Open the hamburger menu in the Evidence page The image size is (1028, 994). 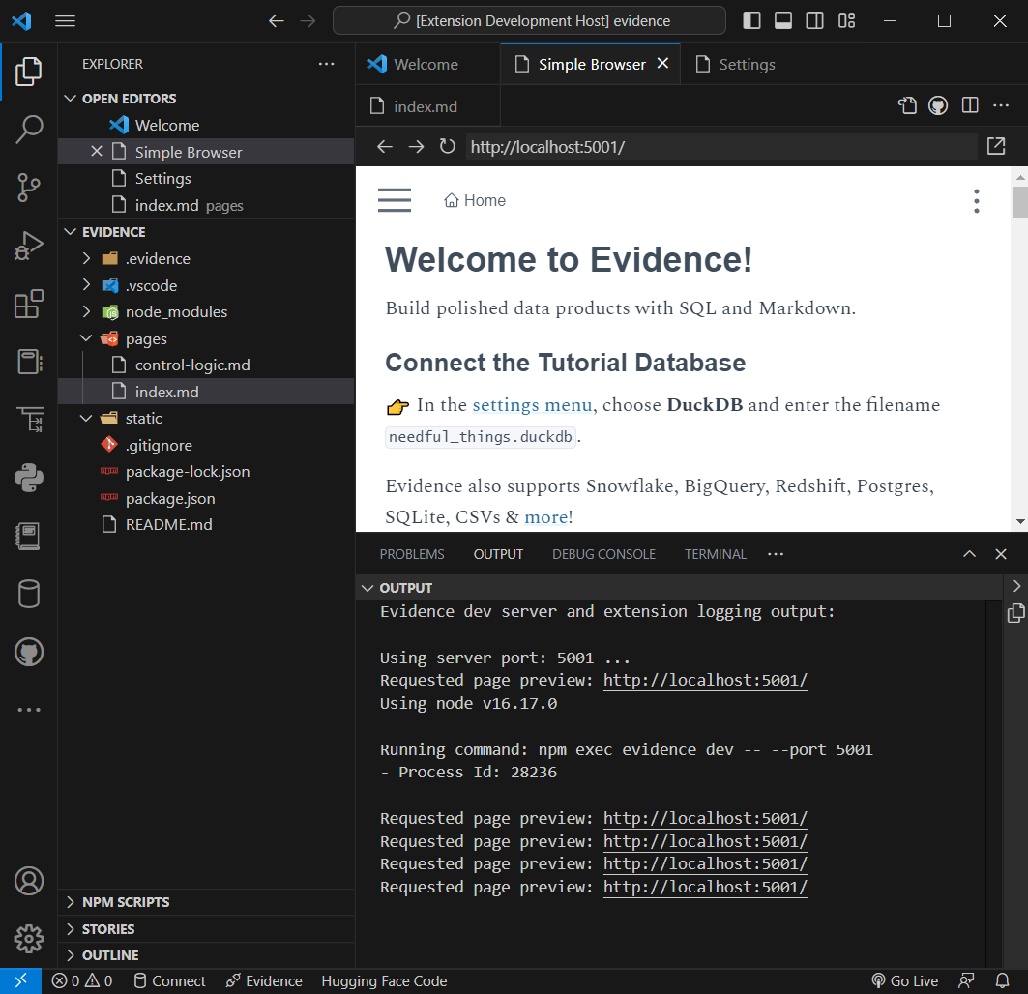coord(395,200)
